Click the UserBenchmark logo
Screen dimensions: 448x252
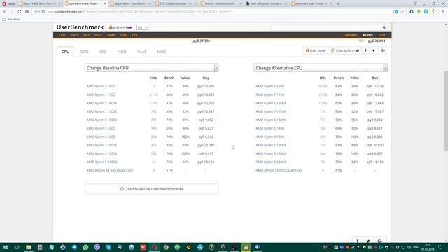pos(80,27)
